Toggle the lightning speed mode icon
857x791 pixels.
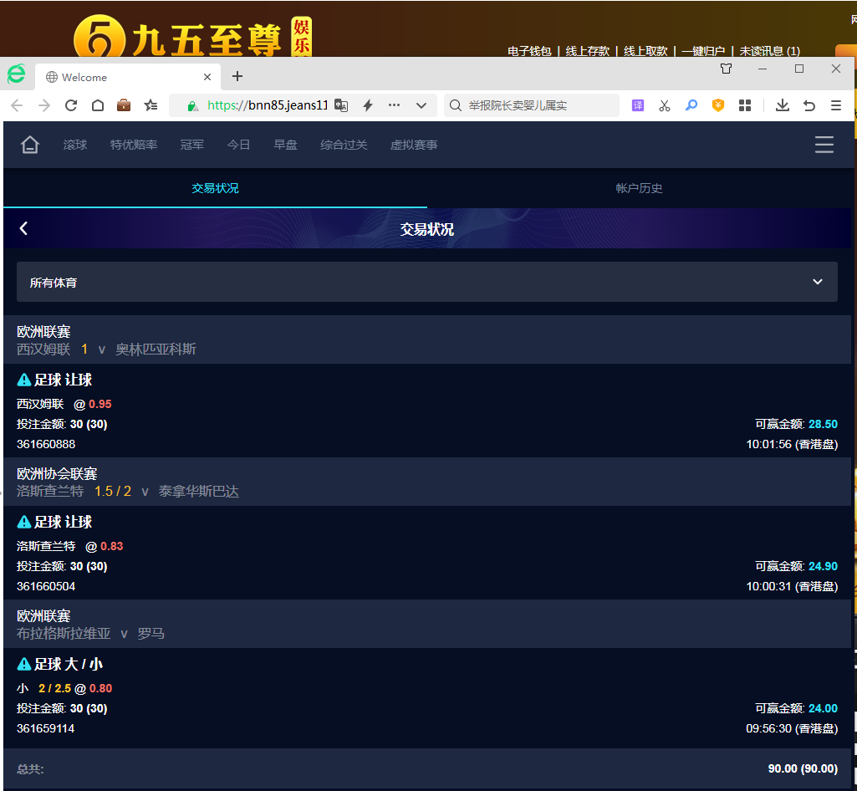(x=368, y=105)
